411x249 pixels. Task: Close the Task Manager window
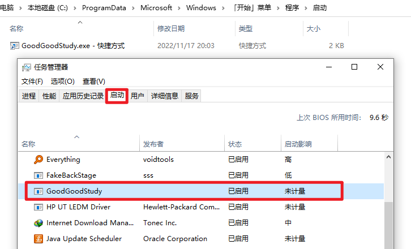click(380, 67)
